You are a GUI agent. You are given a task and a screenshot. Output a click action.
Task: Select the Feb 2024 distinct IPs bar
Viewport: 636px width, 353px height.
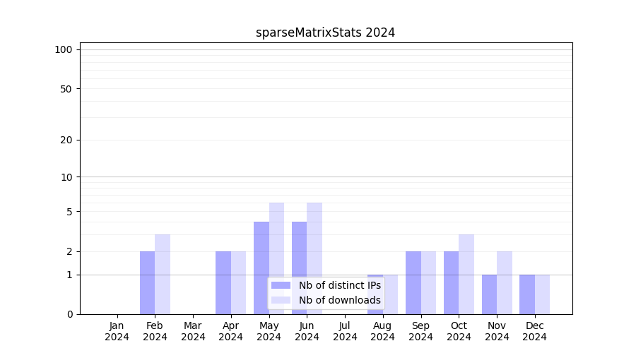(147, 282)
